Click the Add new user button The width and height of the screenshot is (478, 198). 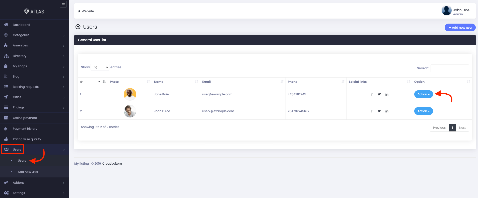(x=460, y=28)
